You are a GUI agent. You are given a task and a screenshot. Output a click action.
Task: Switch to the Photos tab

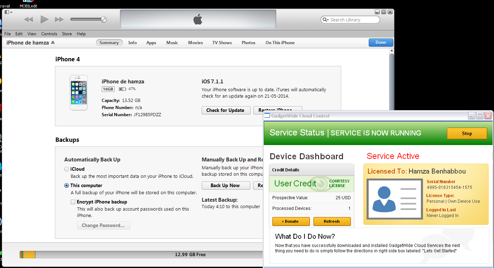pos(248,43)
